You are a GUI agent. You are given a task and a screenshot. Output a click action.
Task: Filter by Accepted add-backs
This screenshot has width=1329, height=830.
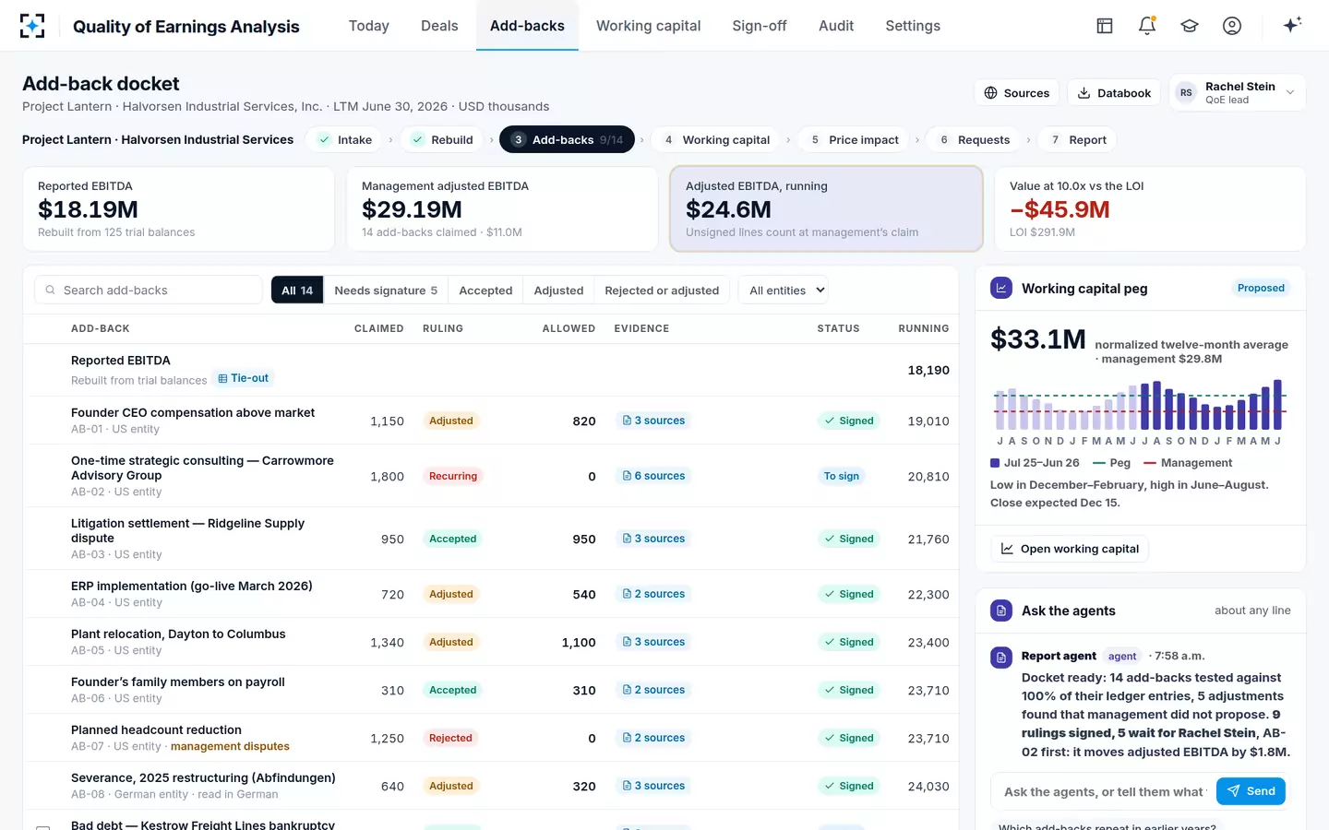[485, 290]
